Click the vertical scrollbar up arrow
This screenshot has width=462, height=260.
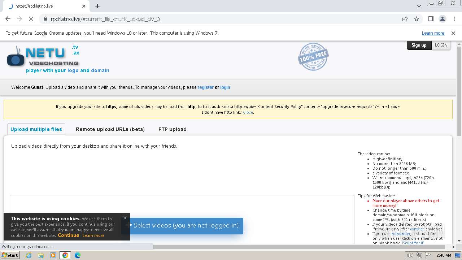click(459, 43)
